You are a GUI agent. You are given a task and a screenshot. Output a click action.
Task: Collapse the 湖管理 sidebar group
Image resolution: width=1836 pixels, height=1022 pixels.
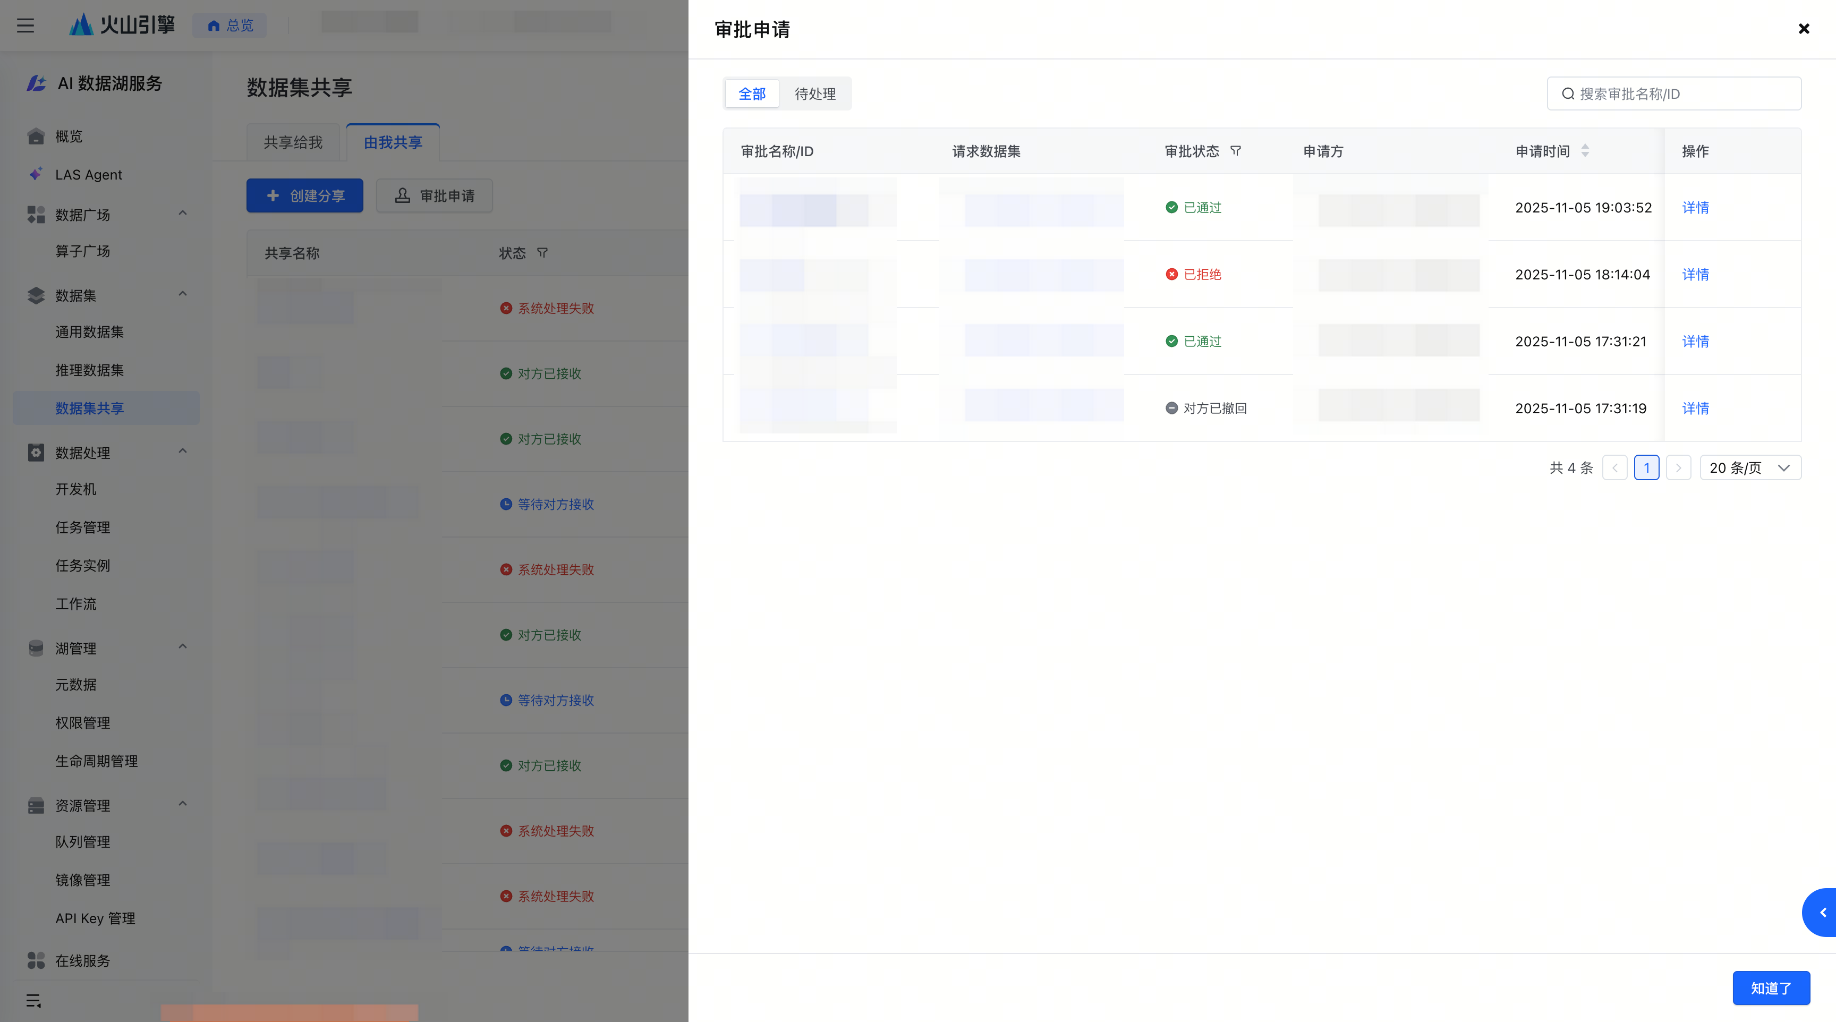pos(182,647)
